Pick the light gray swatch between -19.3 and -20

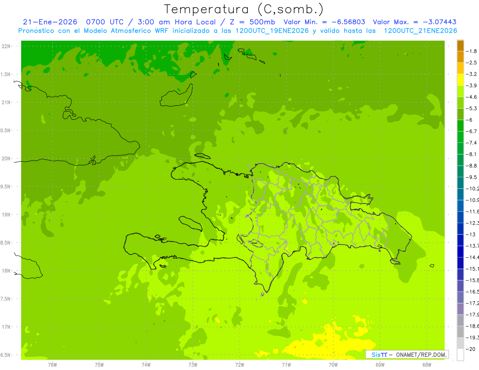tap(460, 343)
